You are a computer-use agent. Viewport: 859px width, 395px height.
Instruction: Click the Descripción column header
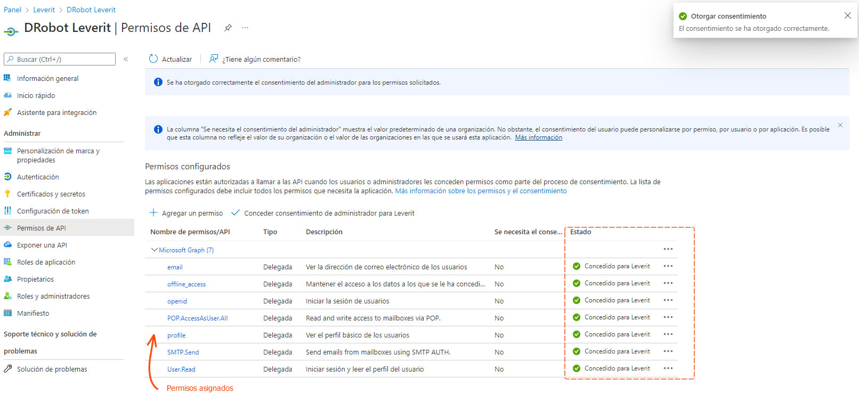pyautogui.click(x=324, y=232)
